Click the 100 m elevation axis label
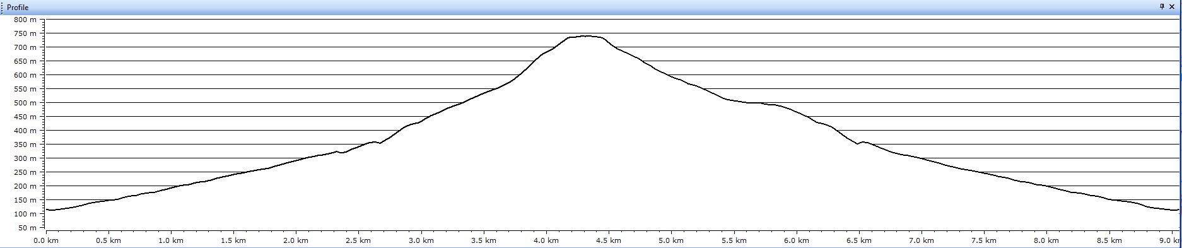The height and width of the screenshot is (248, 1182). coord(25,214)
